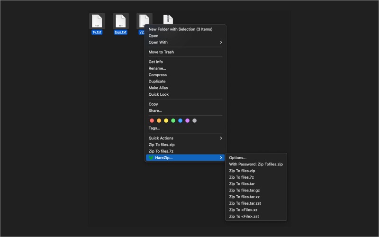The height and width of the screenshot is (237, 379).
Task: Apply the purple tag color
Action: tap(187, 121)
